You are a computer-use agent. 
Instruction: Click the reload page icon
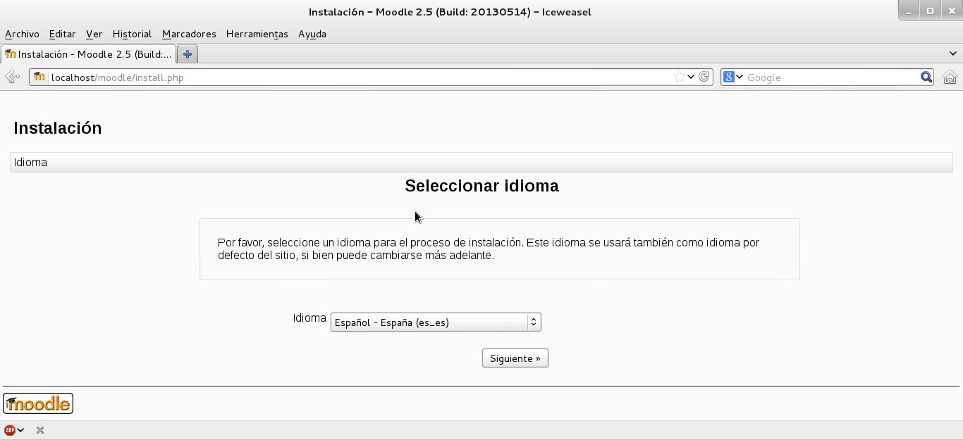click(704, 77)
